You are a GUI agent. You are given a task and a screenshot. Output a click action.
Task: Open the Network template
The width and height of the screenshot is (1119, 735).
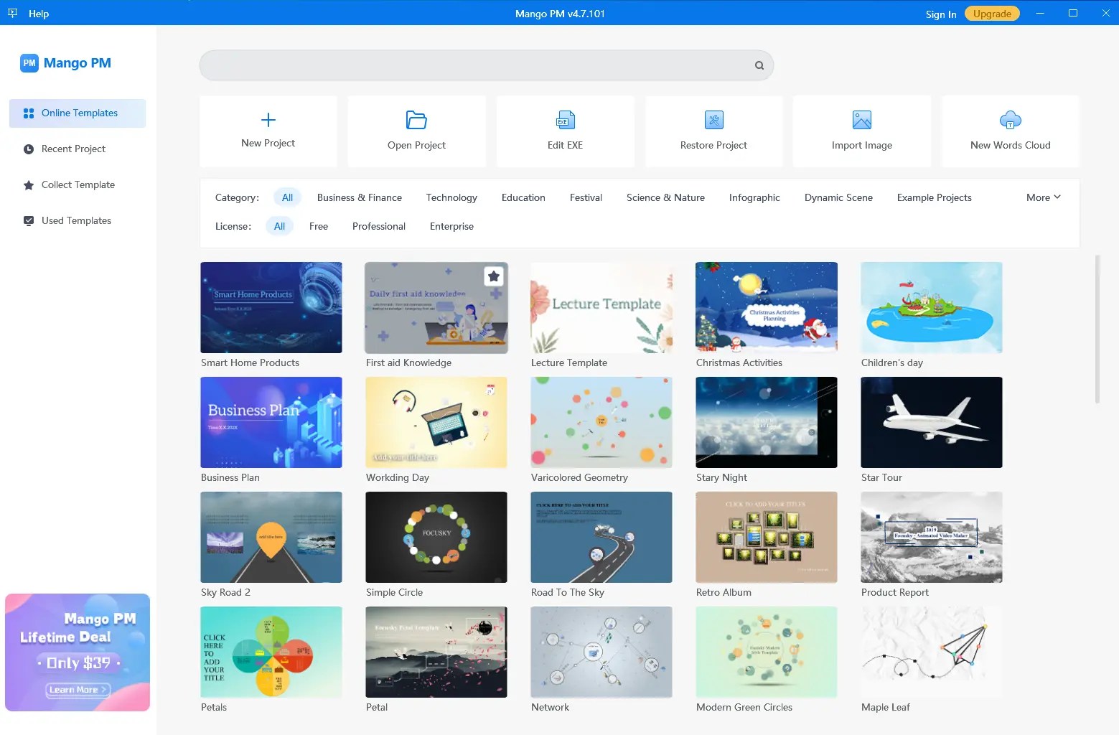tap(601, 652)
